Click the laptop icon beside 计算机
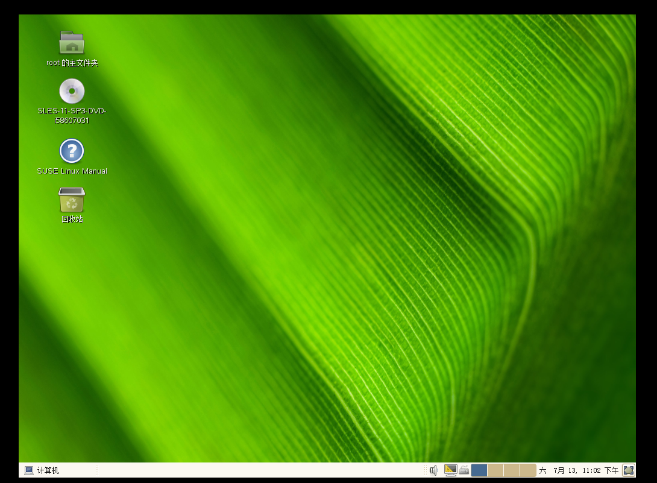 coord(28,470)
